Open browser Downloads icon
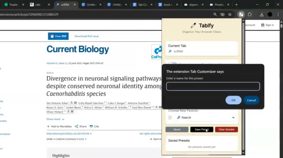The width and height of the screenshot is (283, 158). (262, 14)
